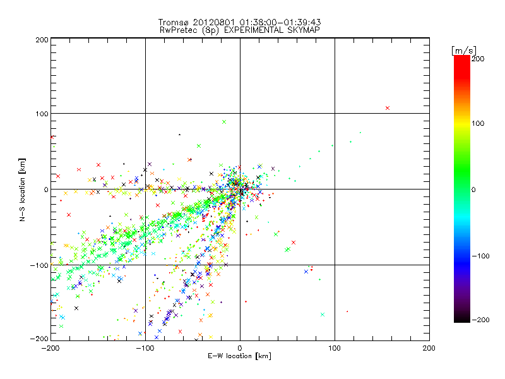Screen dimensions: 505x379
Task: Click colorbar tick label '100'
Action: pyautogui.click(x=478, y=123)
